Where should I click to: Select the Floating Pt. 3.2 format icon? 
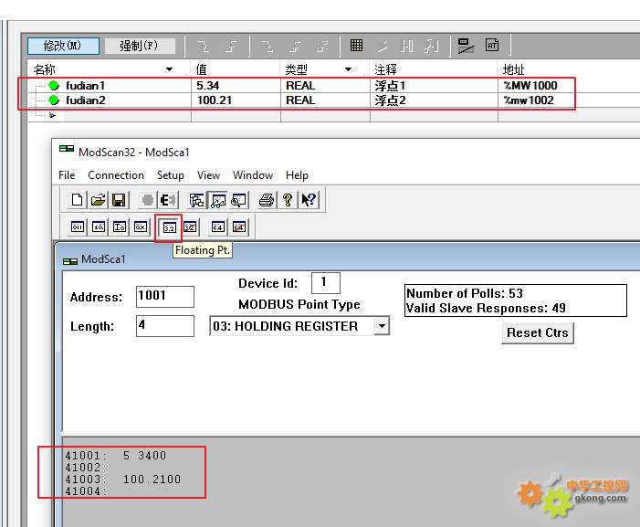point(169,227)
